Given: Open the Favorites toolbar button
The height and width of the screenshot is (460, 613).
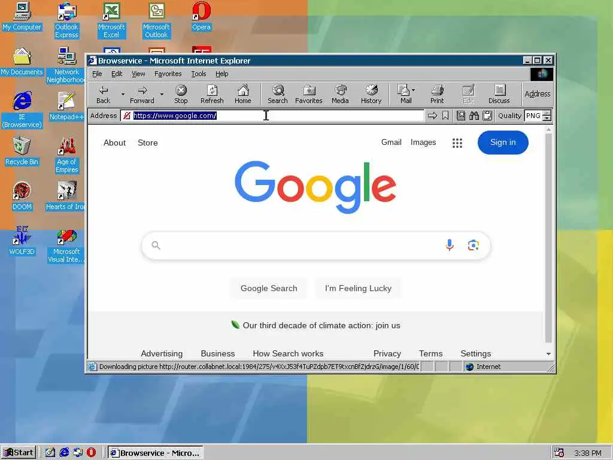Looking at the screenshot, I should (309, 94).
